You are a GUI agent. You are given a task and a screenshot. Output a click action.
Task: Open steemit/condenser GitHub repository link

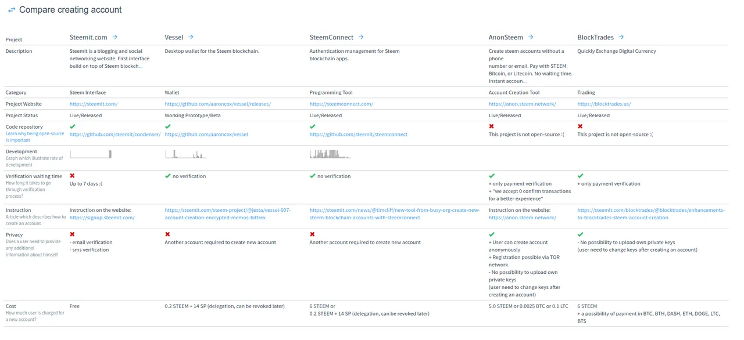click(x=115, y=134)
